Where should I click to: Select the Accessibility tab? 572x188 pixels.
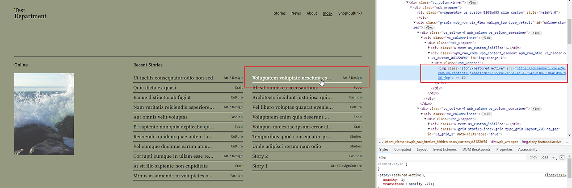(x=528, y=150)
